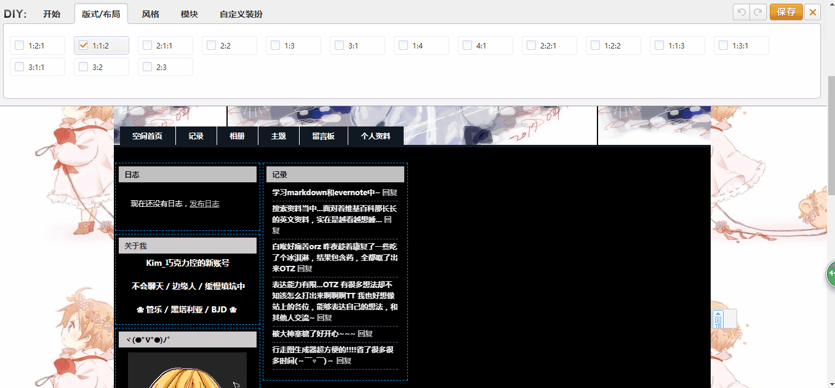Viewport: 835px width, 388px height.
Task: Go to 空间首页 in navigation
Action: click(x=148, y=136)
